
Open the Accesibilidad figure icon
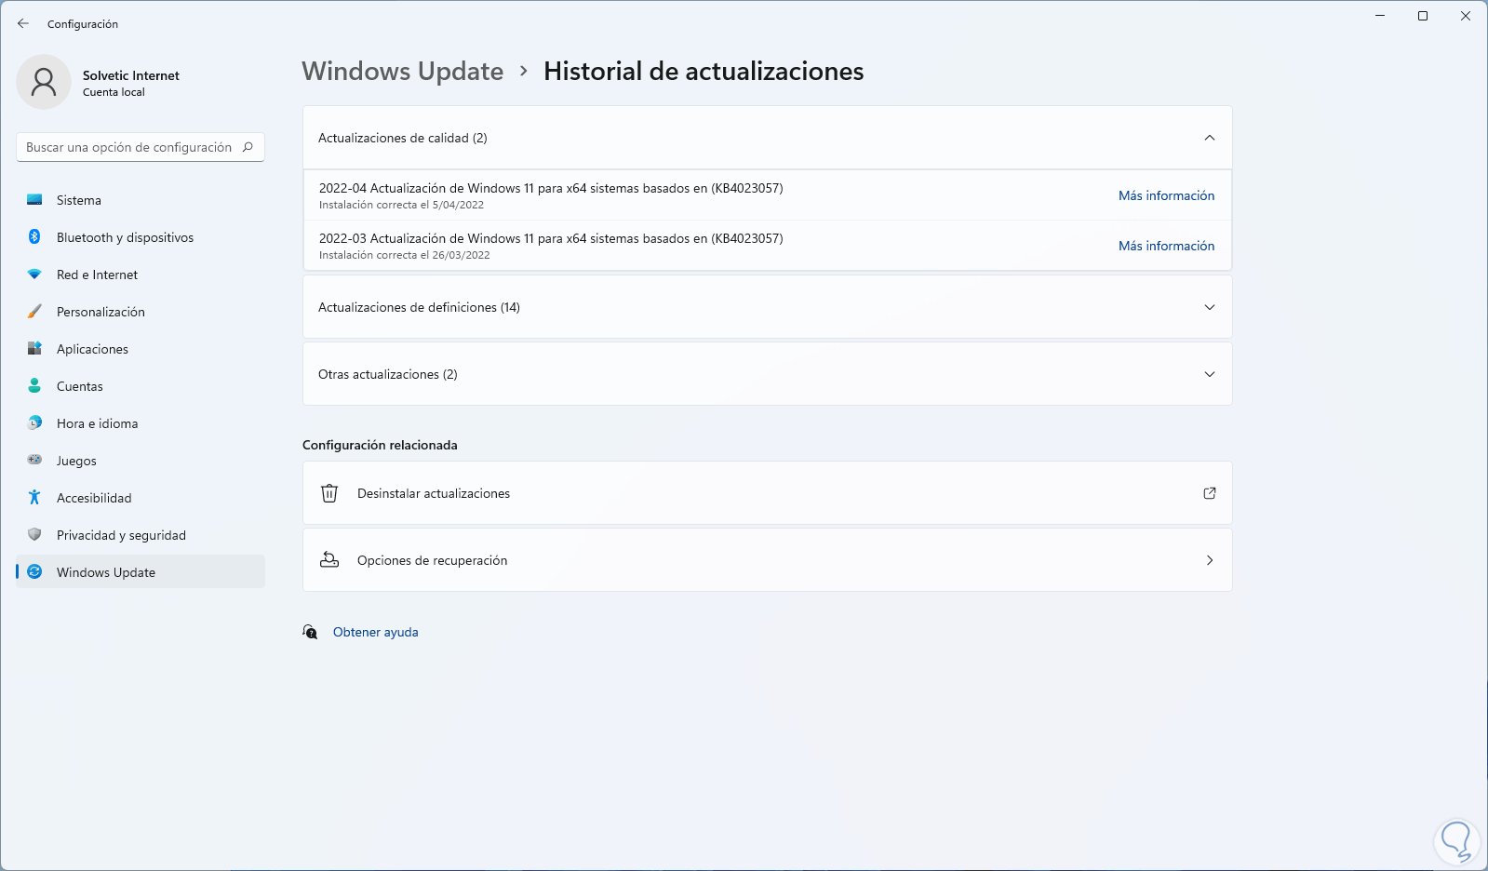[34, 498]
